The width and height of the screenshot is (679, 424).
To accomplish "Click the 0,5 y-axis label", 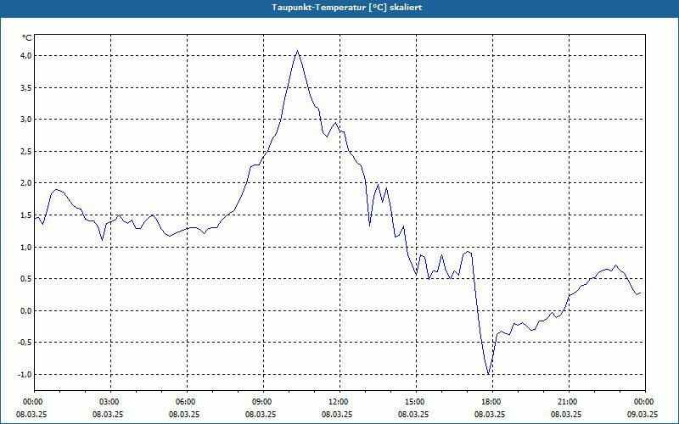I will [26, 279].
